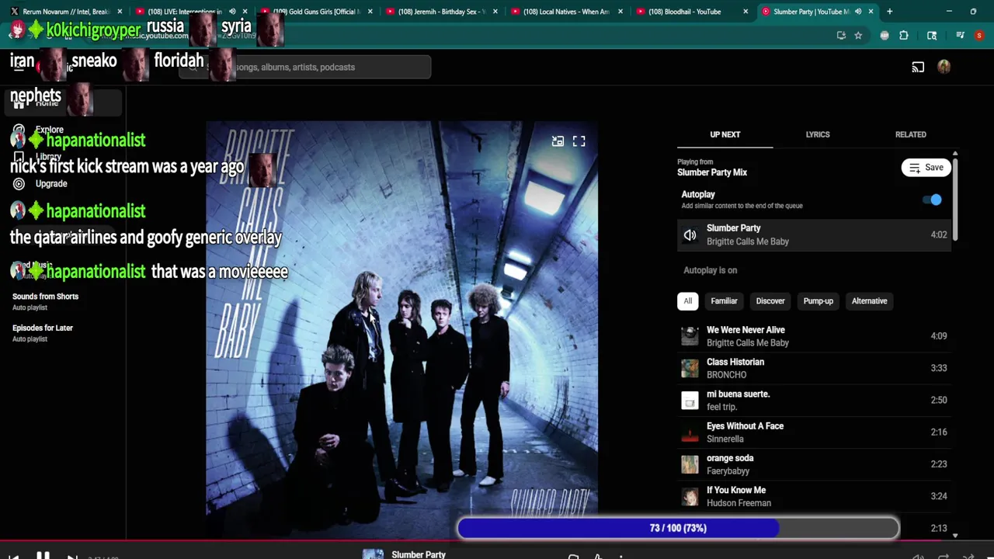The width and height of the screenshot is (994, 559).
Task: Switch to the UP NEXT tab
Action: (x=725, y=134)
